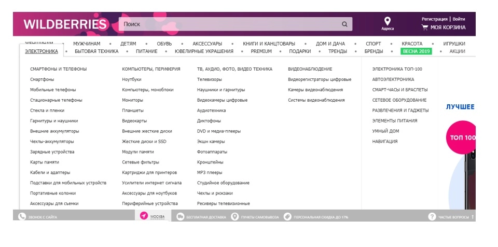Open Ювелирные украшения menu
This screenshot has height=247, width=498.
[x=204, y=51]
